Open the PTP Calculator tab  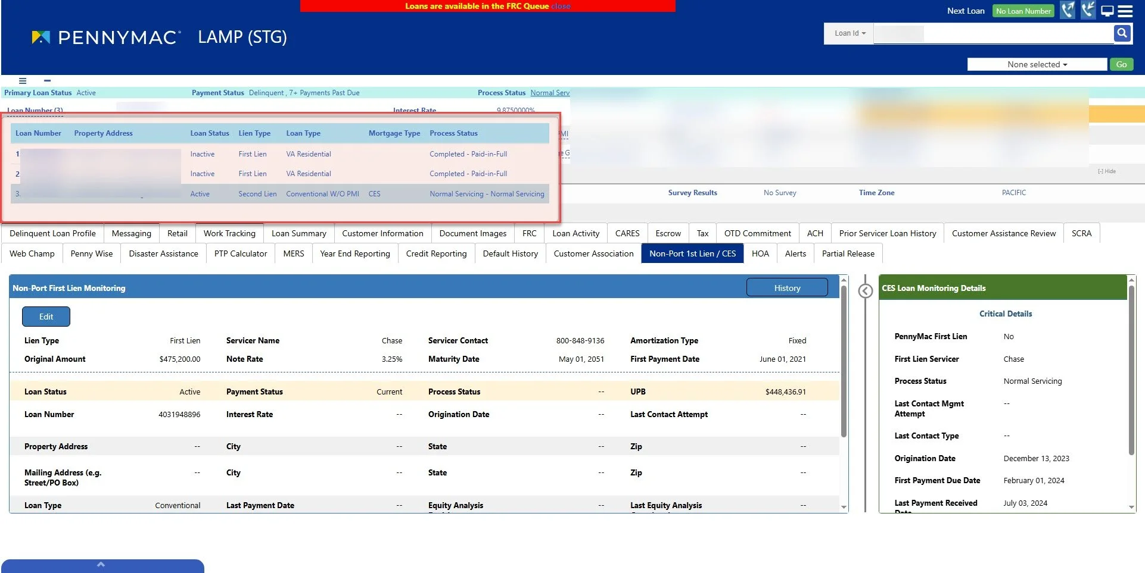[241, 253]
